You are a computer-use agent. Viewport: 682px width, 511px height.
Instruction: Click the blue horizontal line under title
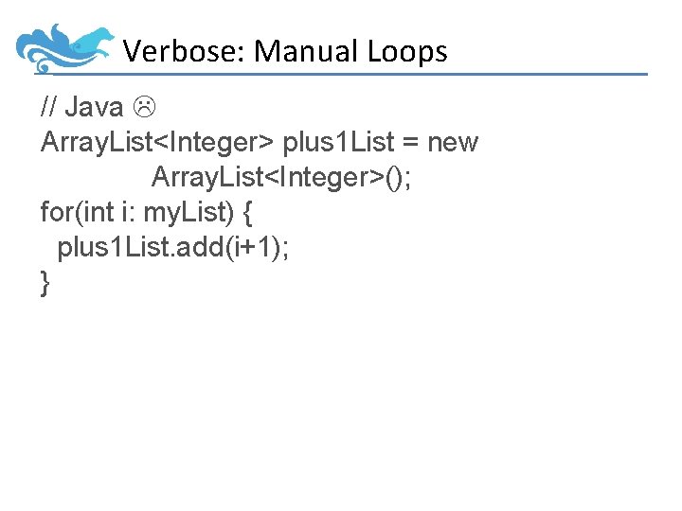pos(379,74)
